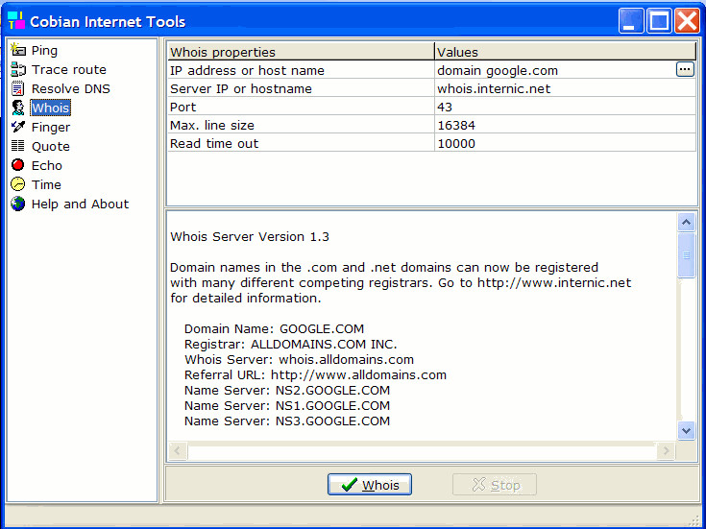Image resolution: width=706 pixels, height=529 pixels.
Task: Click 'Name Server: NS3.GOOGLE.COM' line
Action: 287,421
